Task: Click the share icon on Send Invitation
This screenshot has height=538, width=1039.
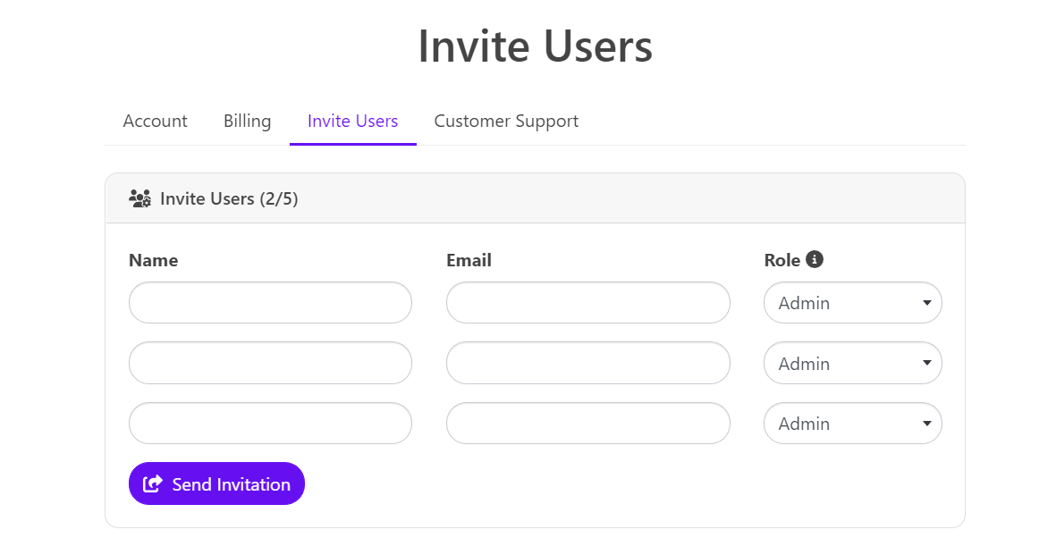Action: (x=152, y=483)
